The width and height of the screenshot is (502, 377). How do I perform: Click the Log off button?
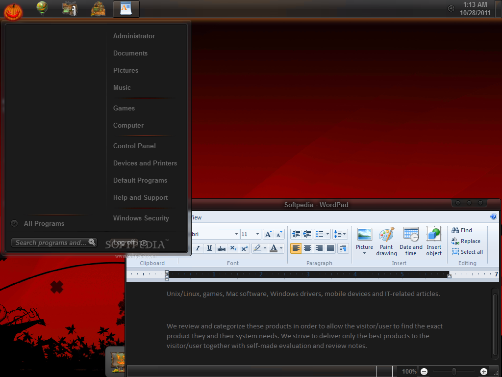tap(124, 242)
